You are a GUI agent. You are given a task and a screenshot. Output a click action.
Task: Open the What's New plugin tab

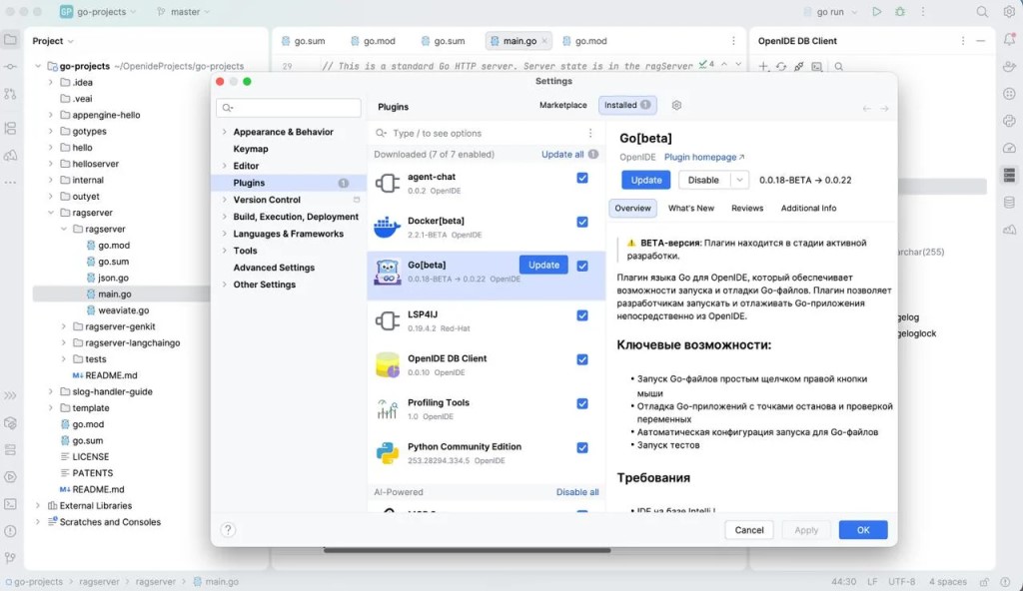pos(691,208)
